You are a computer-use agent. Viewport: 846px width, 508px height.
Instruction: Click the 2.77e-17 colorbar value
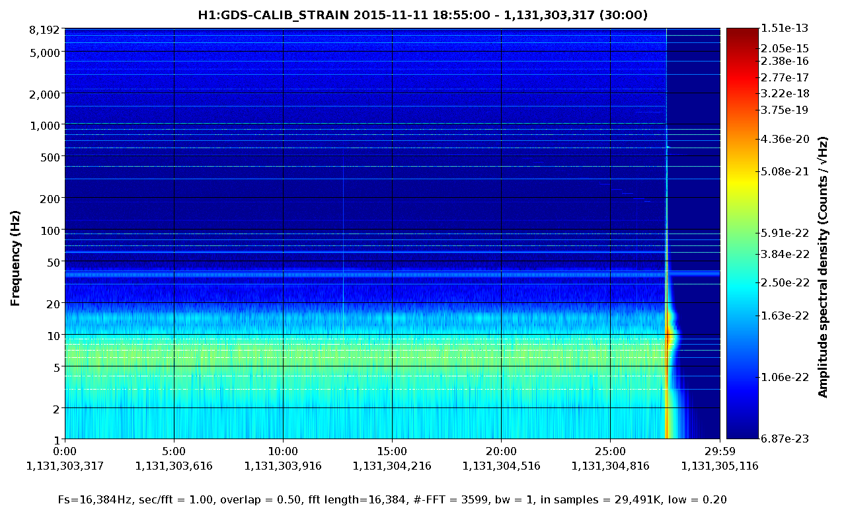pyautogui.click(x=785, y=77)
